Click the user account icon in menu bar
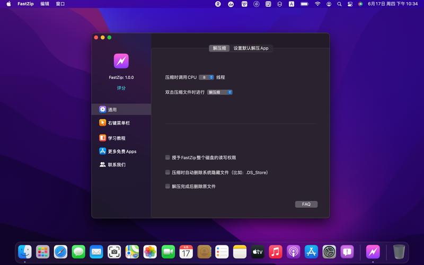424x265 pixels. [329, 4]
